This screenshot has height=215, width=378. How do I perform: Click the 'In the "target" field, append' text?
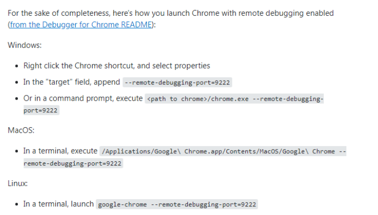(71, 82)
